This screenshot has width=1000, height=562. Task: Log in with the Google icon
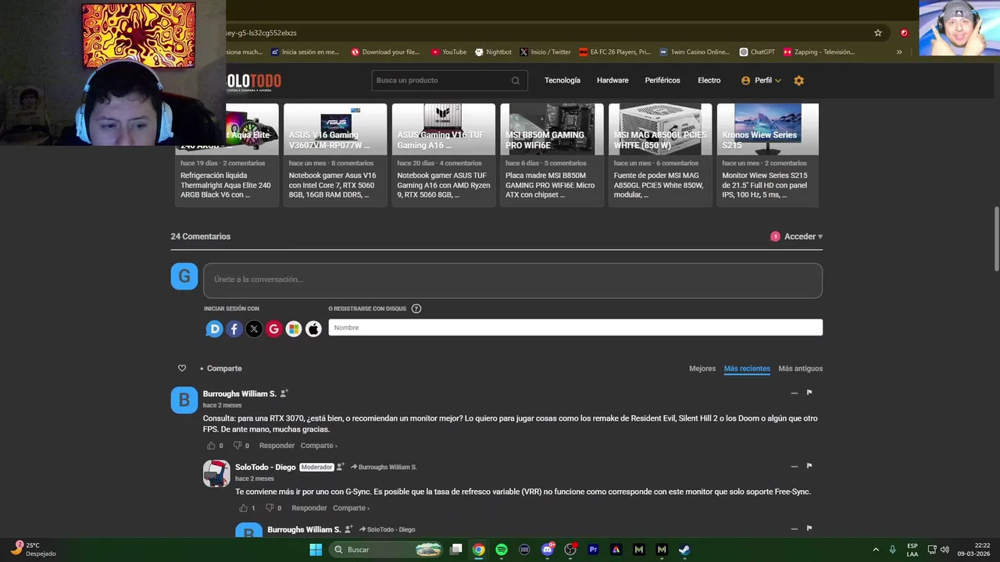pos(273,329)
